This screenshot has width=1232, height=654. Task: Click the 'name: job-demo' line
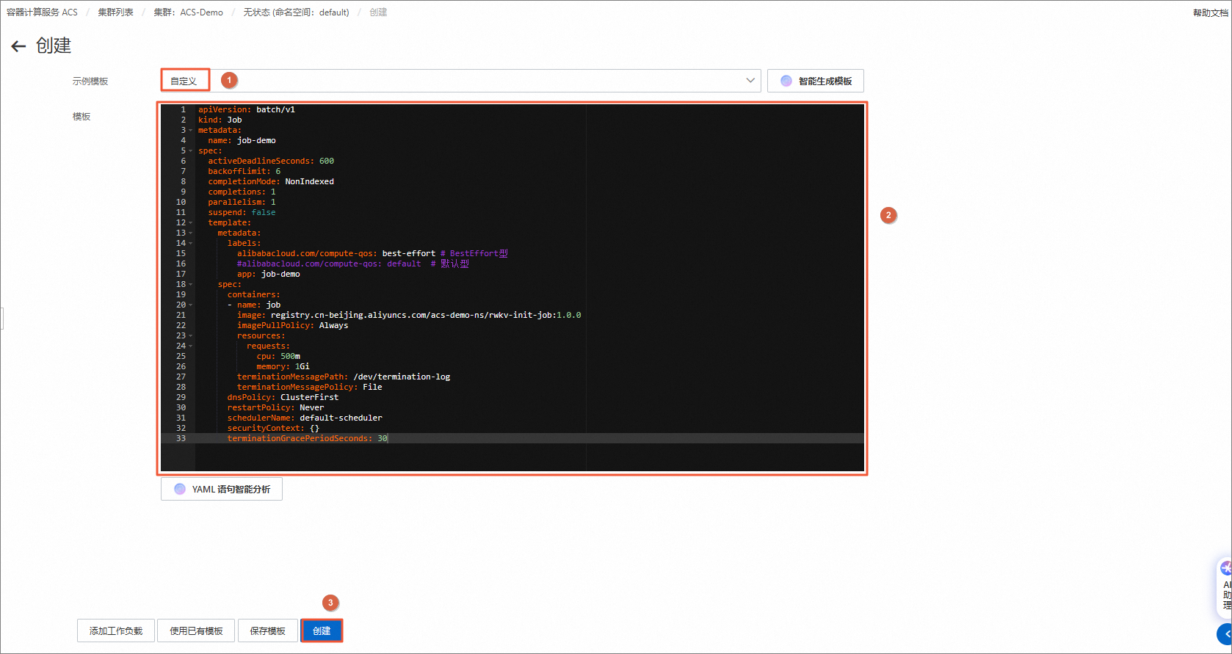point(242,141)
